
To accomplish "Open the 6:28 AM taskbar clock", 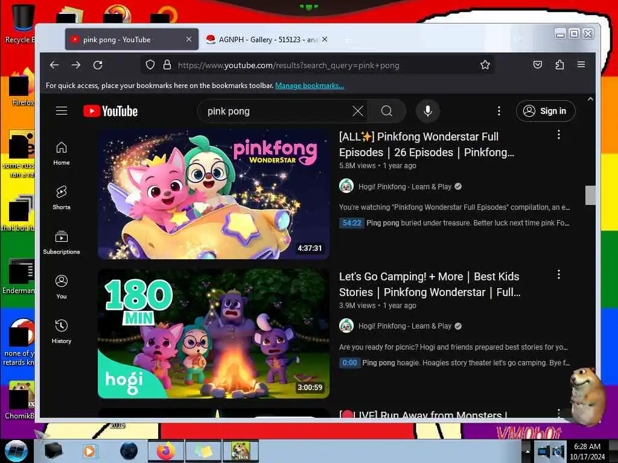I will coord(587,452).
